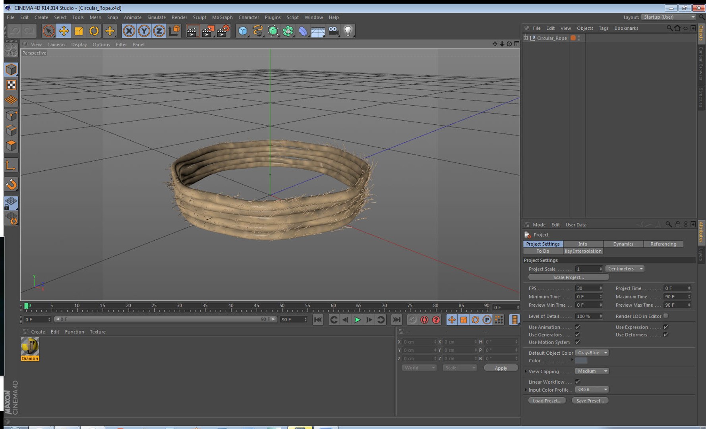Enable Snap magnet icon in left toolbar
The image size is (706, 429).
(x=11, y=184)
